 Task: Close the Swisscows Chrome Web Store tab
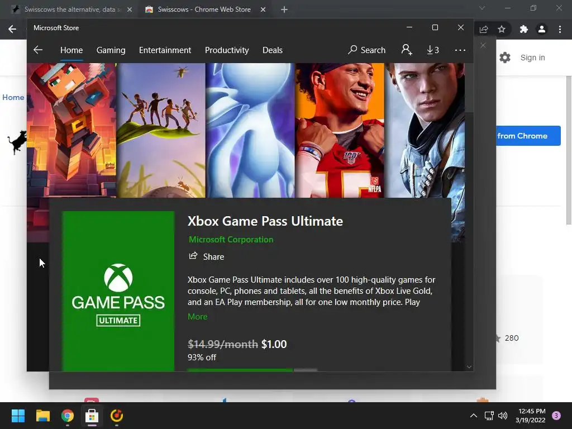coord(263,9)
